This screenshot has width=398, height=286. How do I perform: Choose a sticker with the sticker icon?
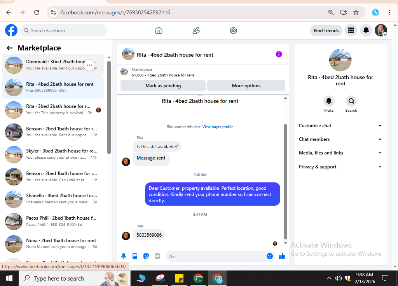[x=146, y=256]
